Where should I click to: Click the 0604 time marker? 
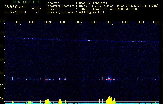(x=63, y=22)
